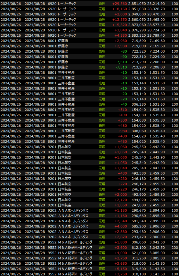Click the M&A総研 +1,800 profit value
179x276 pixels.
coord(121,242)
